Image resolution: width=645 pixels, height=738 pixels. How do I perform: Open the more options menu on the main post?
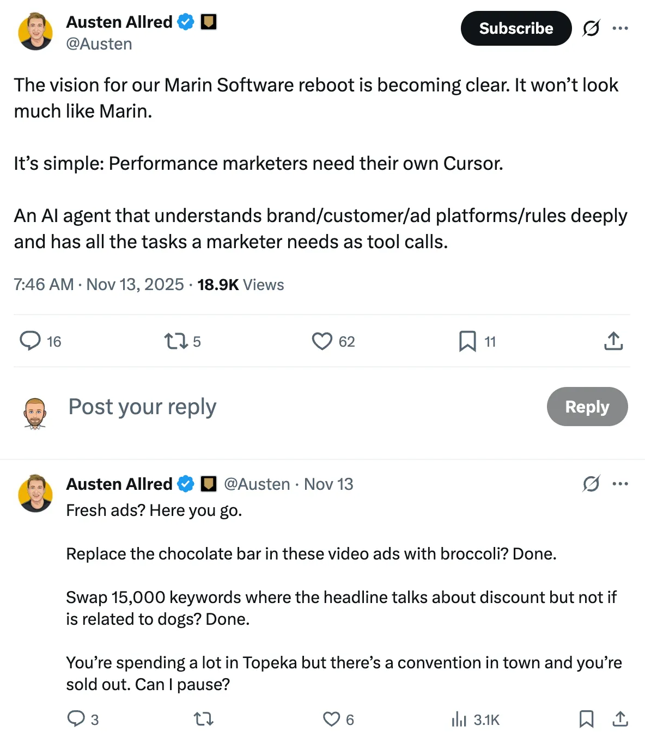(x=621, y=28)
